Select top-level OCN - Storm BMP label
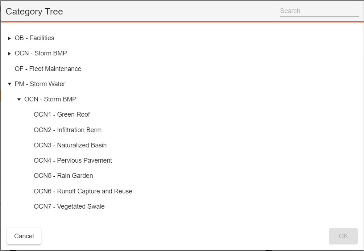Viewport: 364px width, 251px height. [41, 53]
